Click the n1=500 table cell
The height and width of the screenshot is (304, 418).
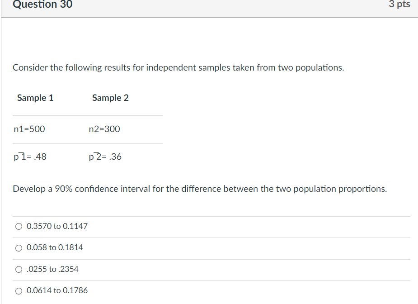(x=29, y=129)
